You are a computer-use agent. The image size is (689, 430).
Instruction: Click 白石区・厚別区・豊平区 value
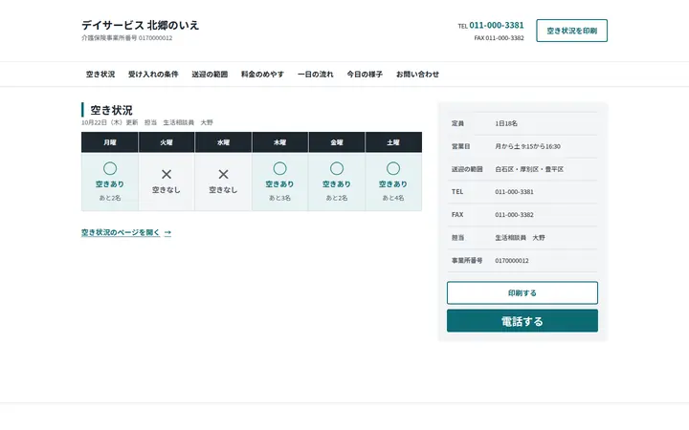[x=529, y=169]
